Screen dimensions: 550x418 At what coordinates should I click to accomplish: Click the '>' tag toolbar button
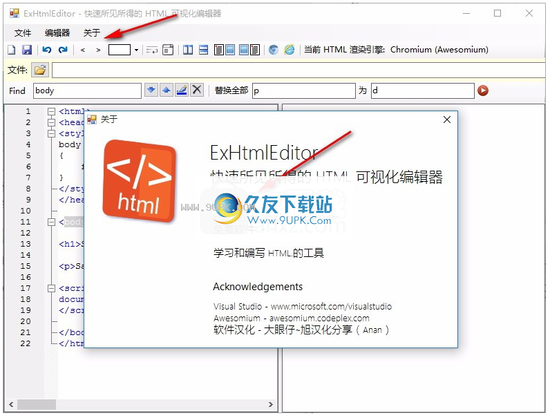[x=98, y=50]
